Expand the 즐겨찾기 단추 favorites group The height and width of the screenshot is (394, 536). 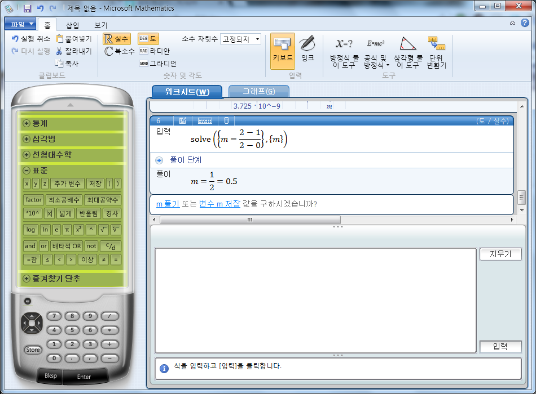27,279
